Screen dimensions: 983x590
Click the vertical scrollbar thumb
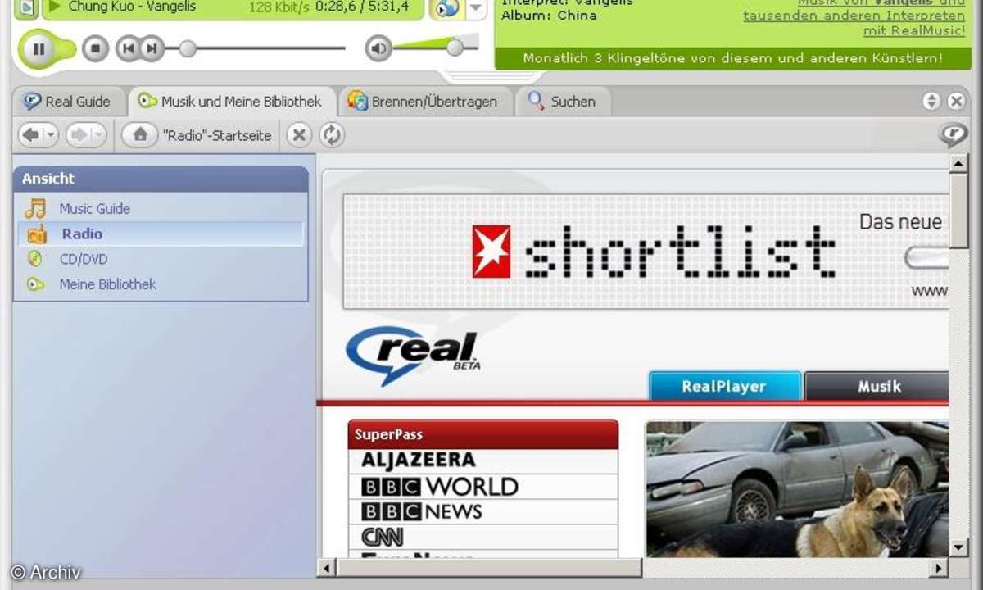pyautogui.click(x=958, y=211)
